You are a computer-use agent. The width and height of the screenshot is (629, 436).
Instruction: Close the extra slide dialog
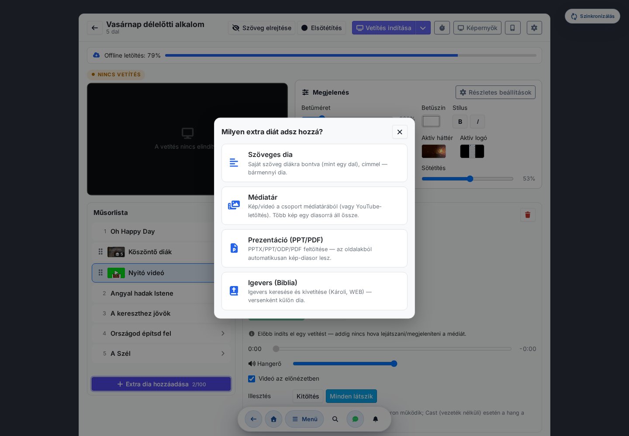click(400, 132)
